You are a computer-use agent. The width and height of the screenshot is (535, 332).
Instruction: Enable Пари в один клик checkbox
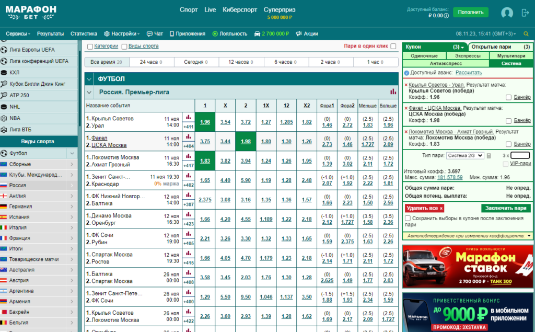click(393, 46)
